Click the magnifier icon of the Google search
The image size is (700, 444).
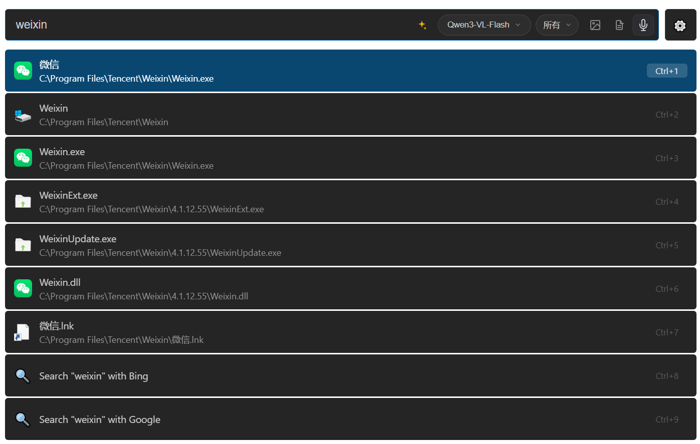(x=23, y=419)
